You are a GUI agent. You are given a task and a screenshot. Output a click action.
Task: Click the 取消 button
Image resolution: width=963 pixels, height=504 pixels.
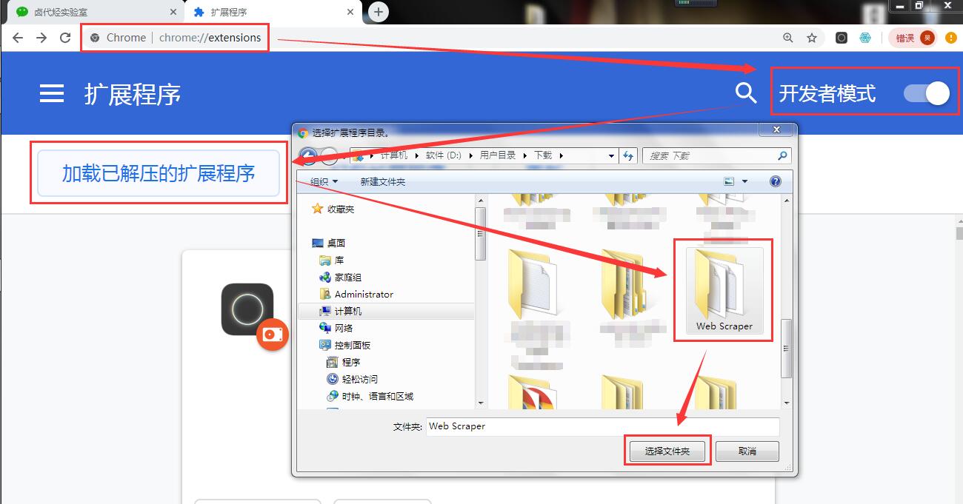tap(747, 451)
